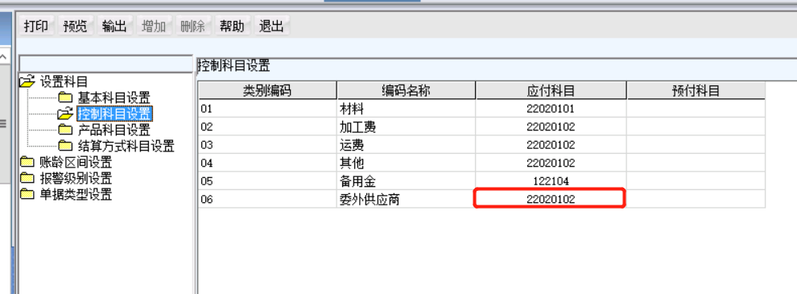Select category code cell 03
Screen dimensions: 797x294
(267, 145)
